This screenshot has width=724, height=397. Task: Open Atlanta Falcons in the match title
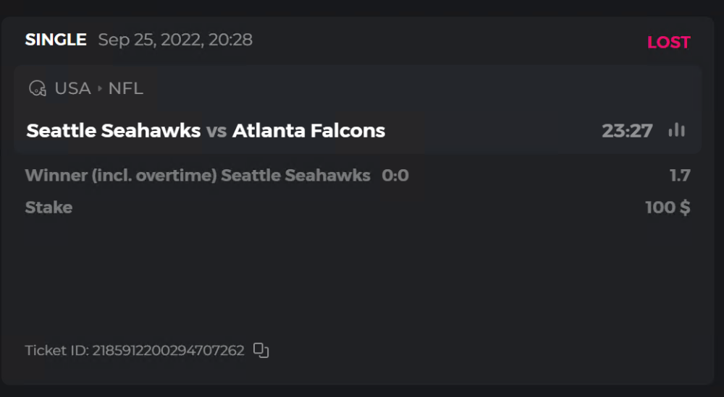point(308,131)
